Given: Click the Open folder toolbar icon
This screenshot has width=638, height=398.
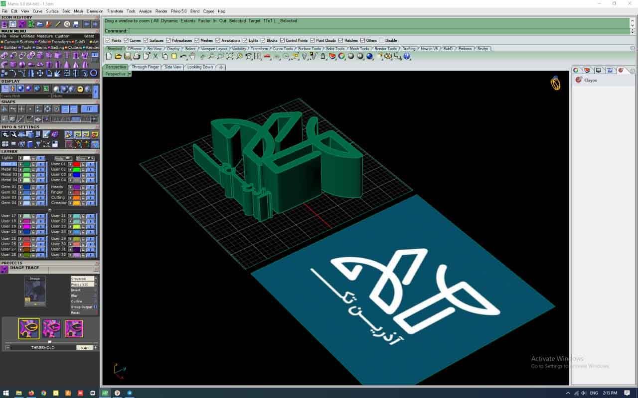Looking at the screenshot, I should (118, 57).
